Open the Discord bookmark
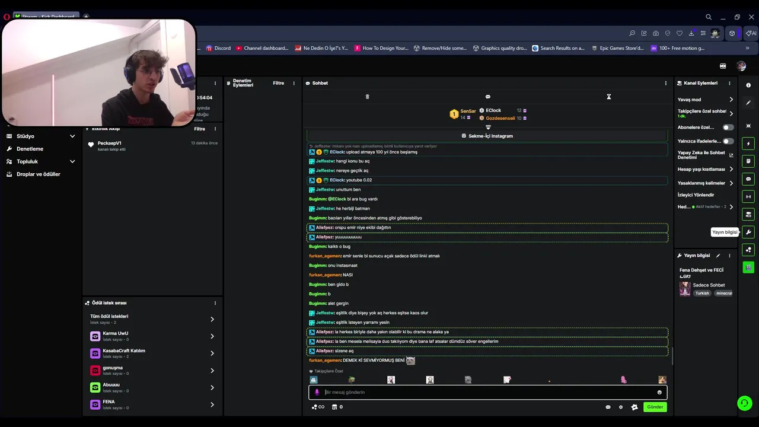Image resolution: width=759 pixels, height=427 pixels. (x=218, y=48)
